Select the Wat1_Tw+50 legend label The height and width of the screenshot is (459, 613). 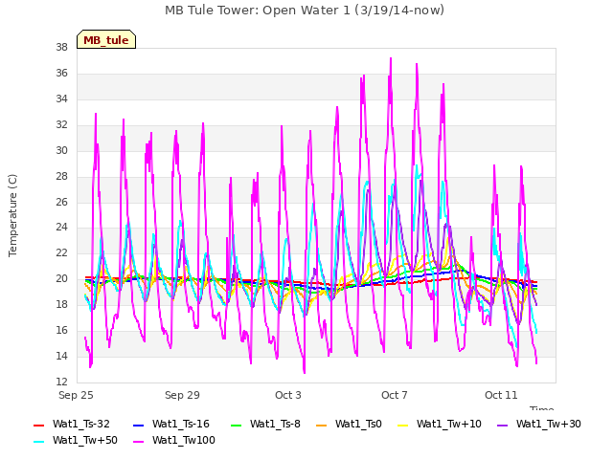coord(85,440)
